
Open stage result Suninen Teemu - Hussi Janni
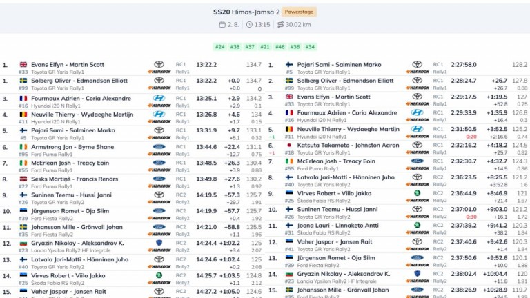coord(71,195)
